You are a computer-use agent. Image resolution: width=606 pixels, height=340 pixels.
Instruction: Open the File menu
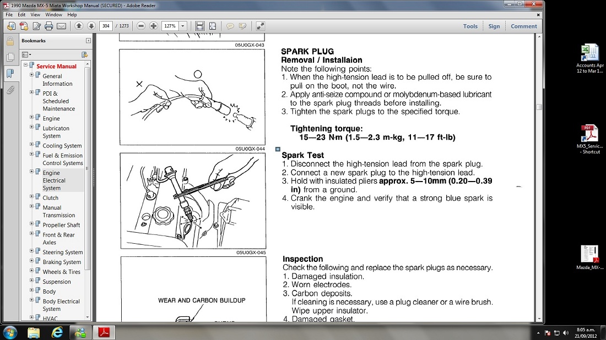pyautogui.click(x=9, y=15)
